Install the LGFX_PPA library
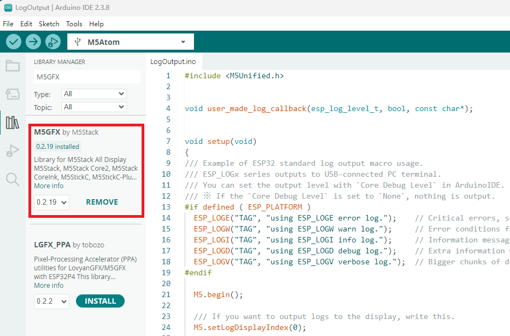Image resolution: width=510 pixels, height=336 pixels. (100, 301)
